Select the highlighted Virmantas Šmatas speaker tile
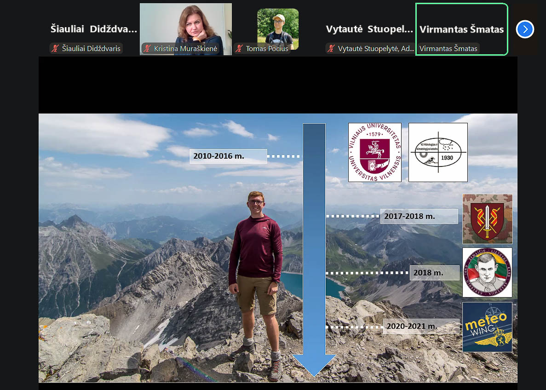 point(461,29)
